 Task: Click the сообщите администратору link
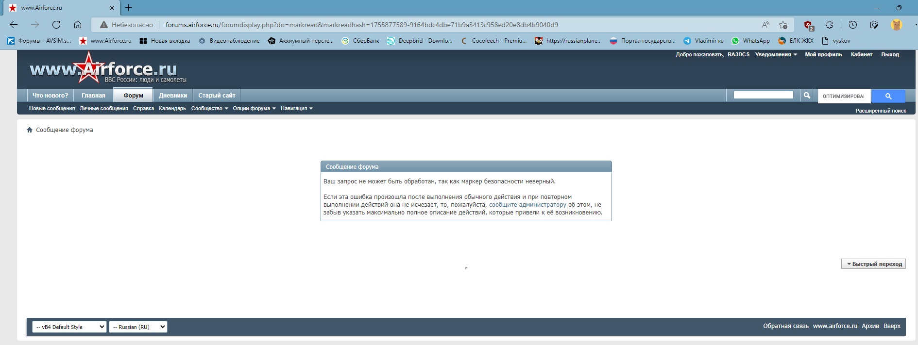[x=527, y=205]
